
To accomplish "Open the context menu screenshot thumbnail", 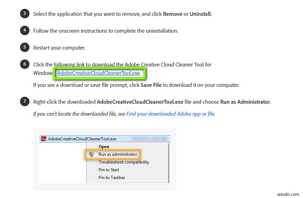I will click(105, 160).
